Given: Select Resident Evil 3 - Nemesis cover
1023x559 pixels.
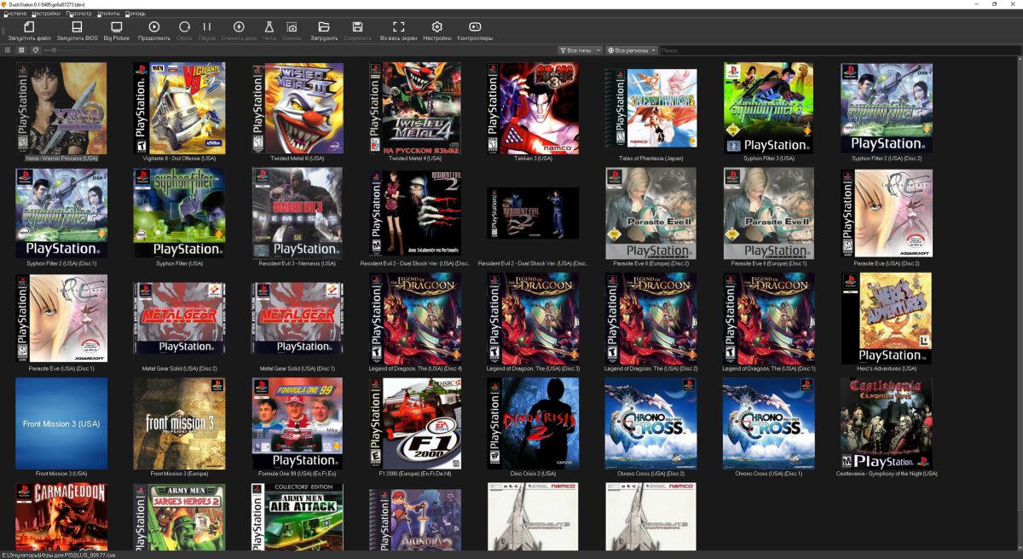Looking at the screenshot, I should (298, 213).
